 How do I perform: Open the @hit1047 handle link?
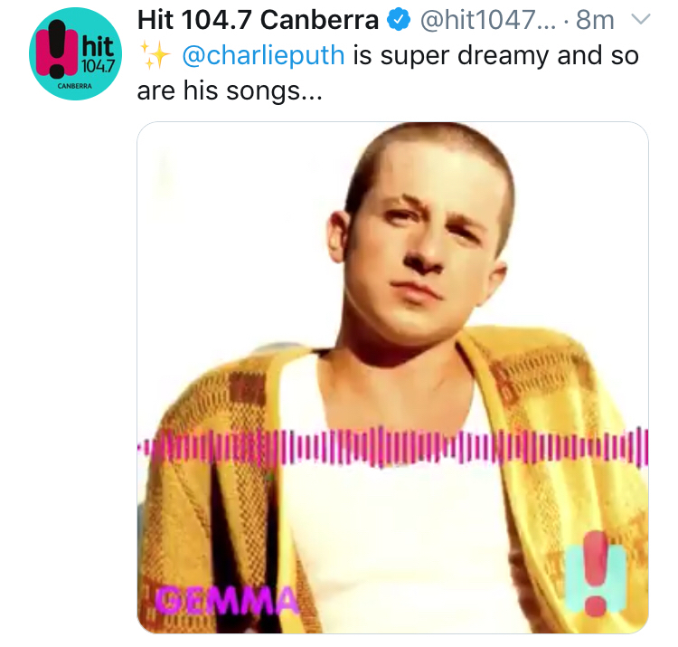click(488, 20)
